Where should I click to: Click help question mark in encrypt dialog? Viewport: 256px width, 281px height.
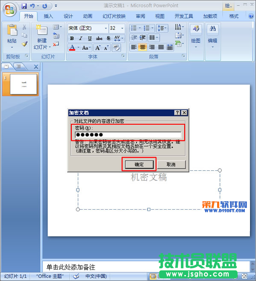coord(177,113)
